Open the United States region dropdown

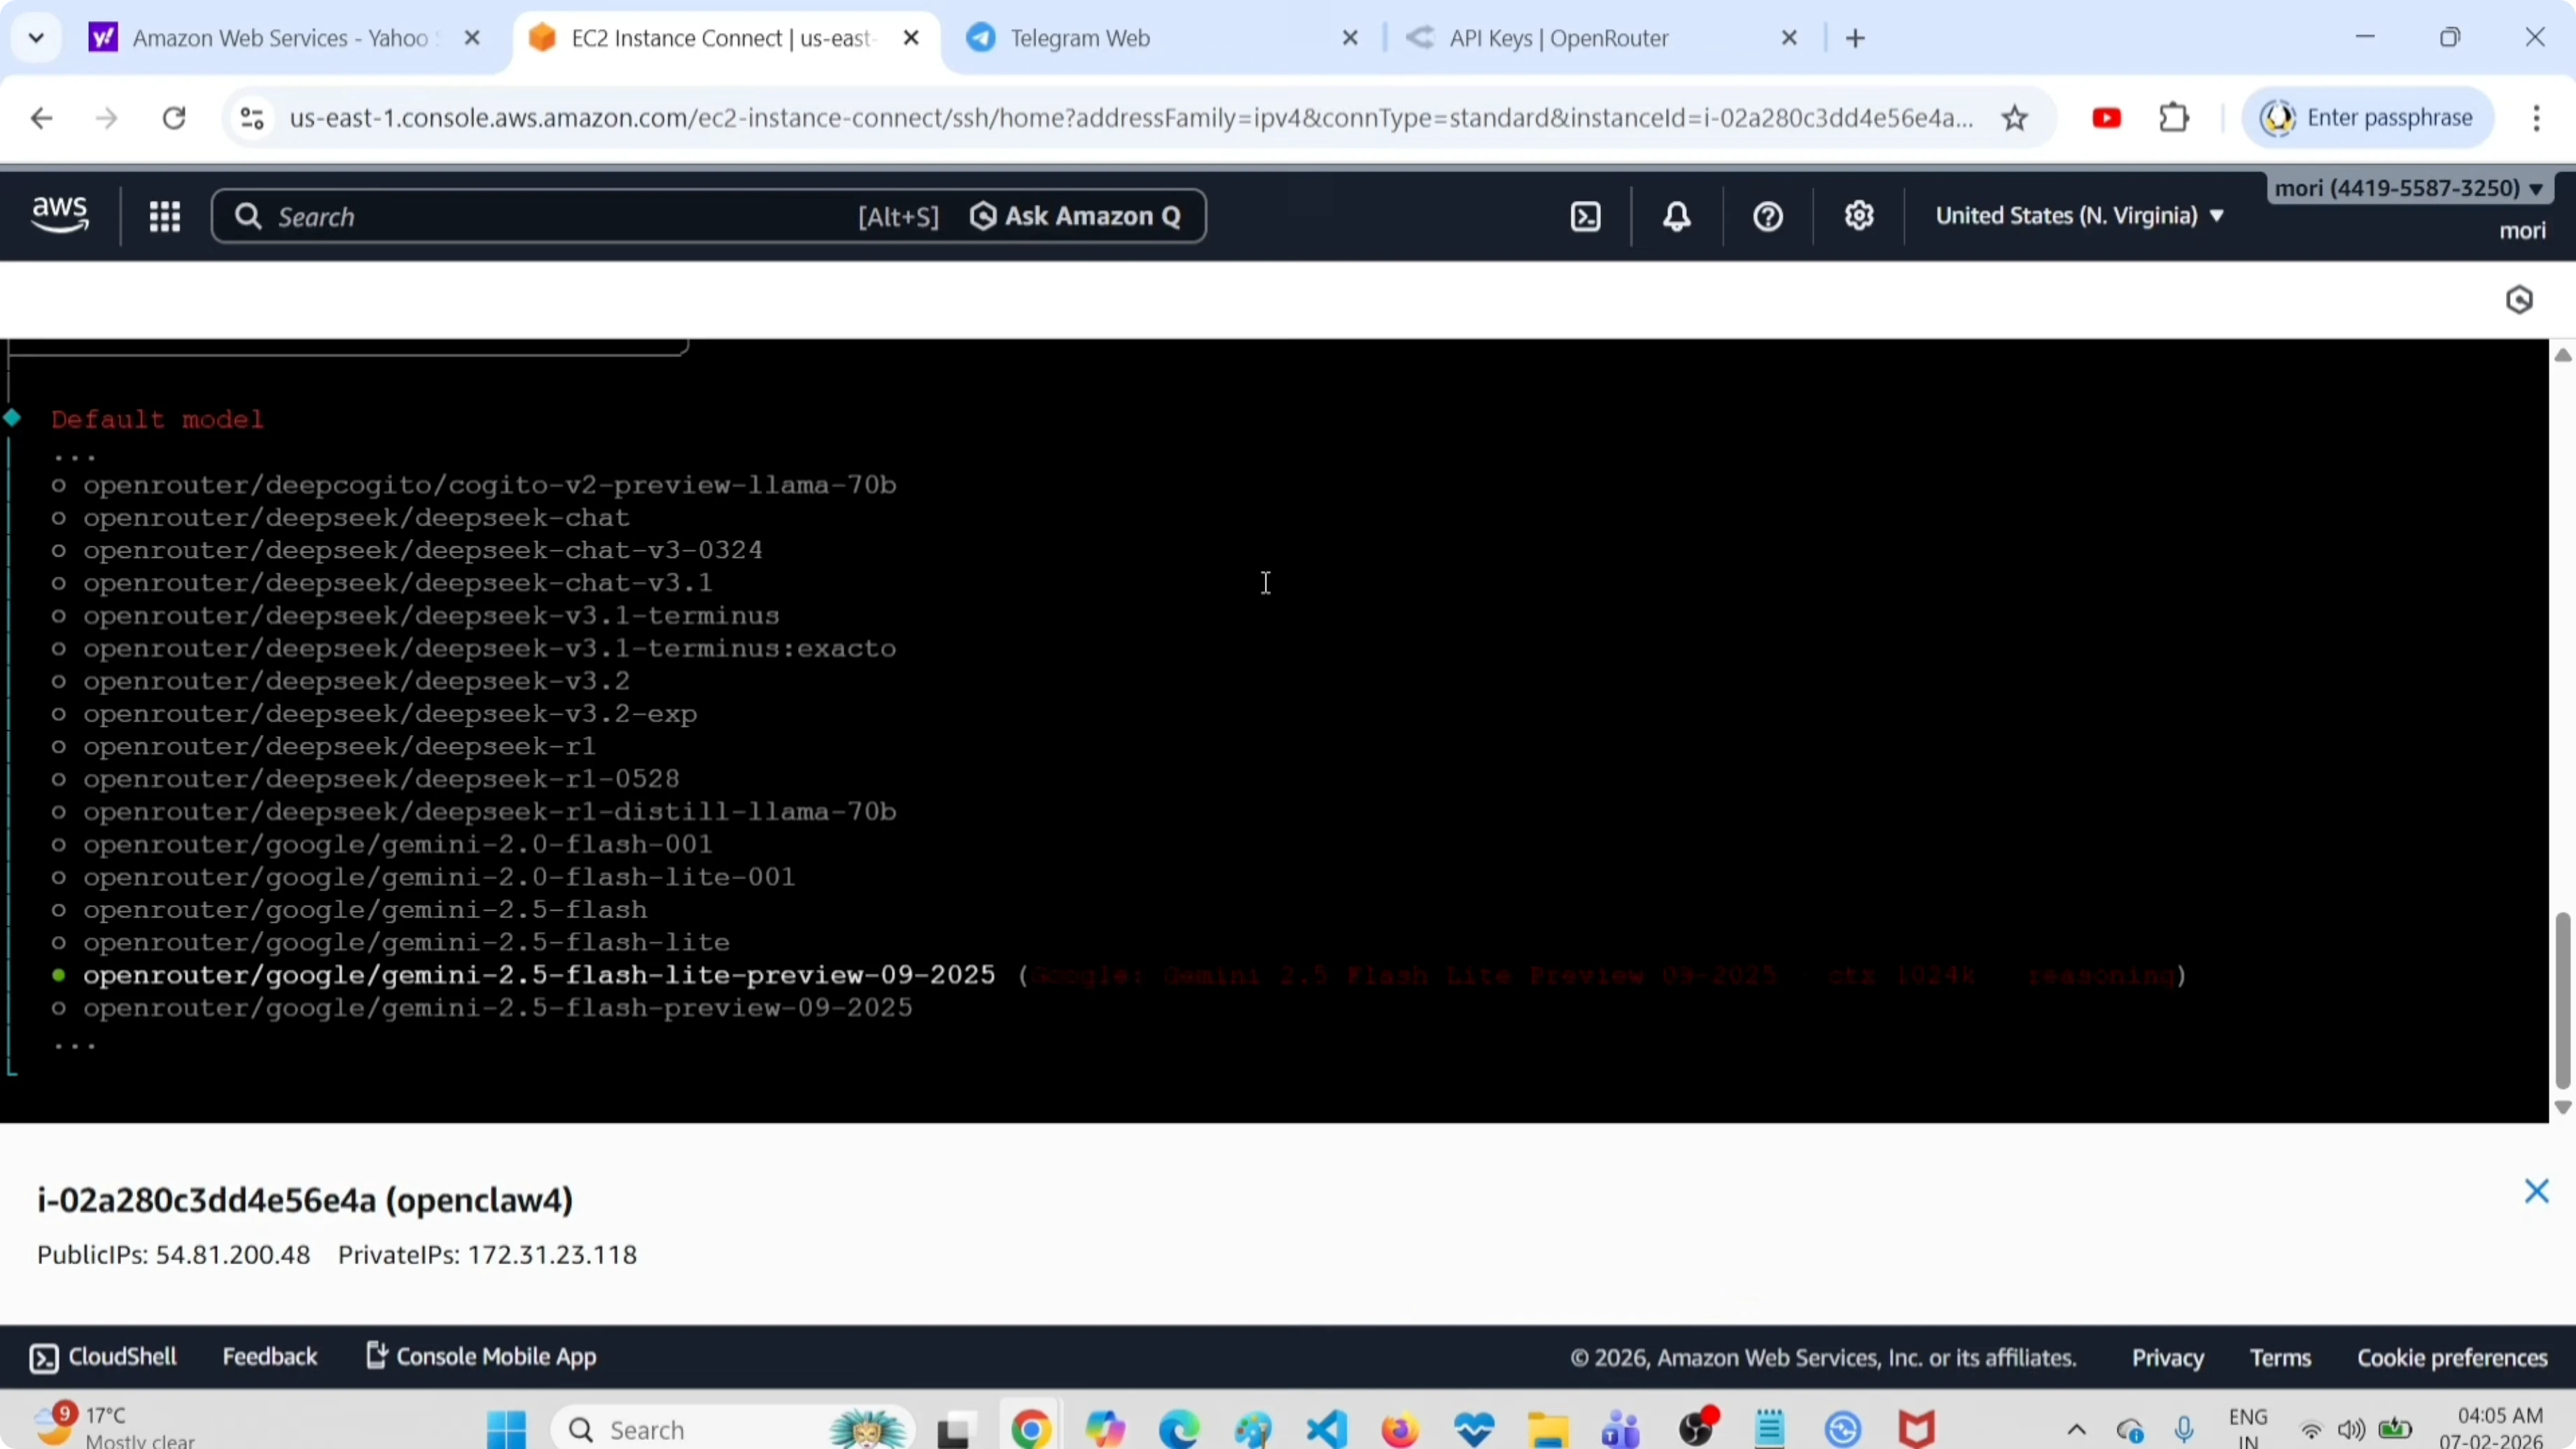[x=2079, y=214]
